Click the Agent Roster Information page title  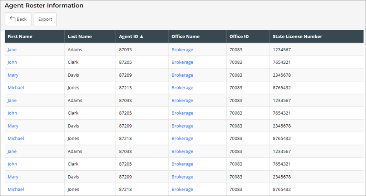tap(44, 6)
